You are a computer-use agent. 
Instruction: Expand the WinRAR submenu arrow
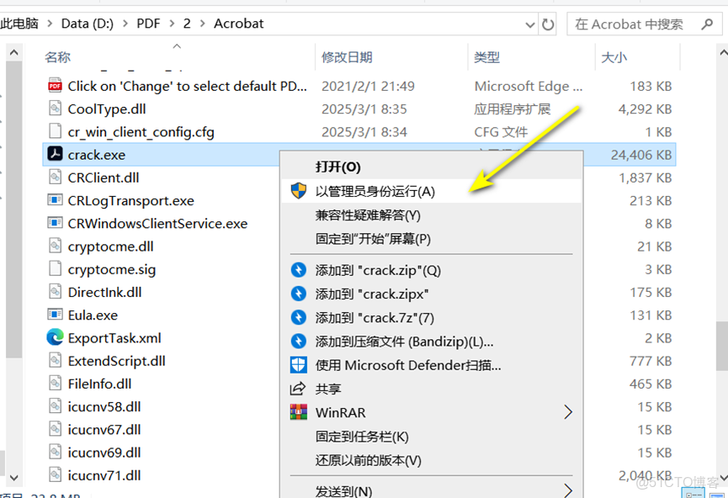pyautogui.click(x=569, y=412)
